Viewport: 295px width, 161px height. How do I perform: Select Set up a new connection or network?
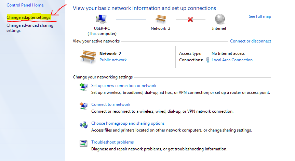[124, 86]
